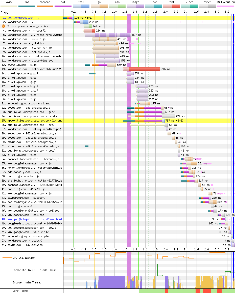Select request 25 rating-icon402x.png highlighted row
235x293 pixels.
coord(32,121)
